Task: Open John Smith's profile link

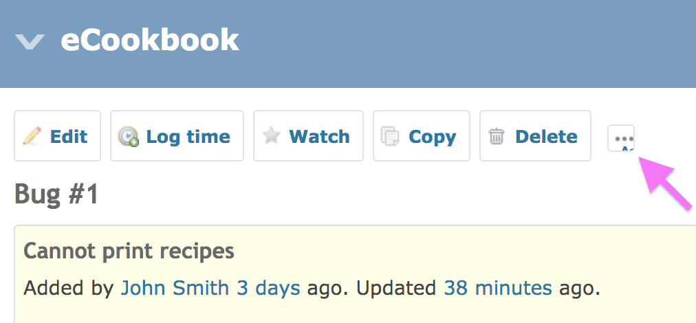Action: (x=175, y=288)
